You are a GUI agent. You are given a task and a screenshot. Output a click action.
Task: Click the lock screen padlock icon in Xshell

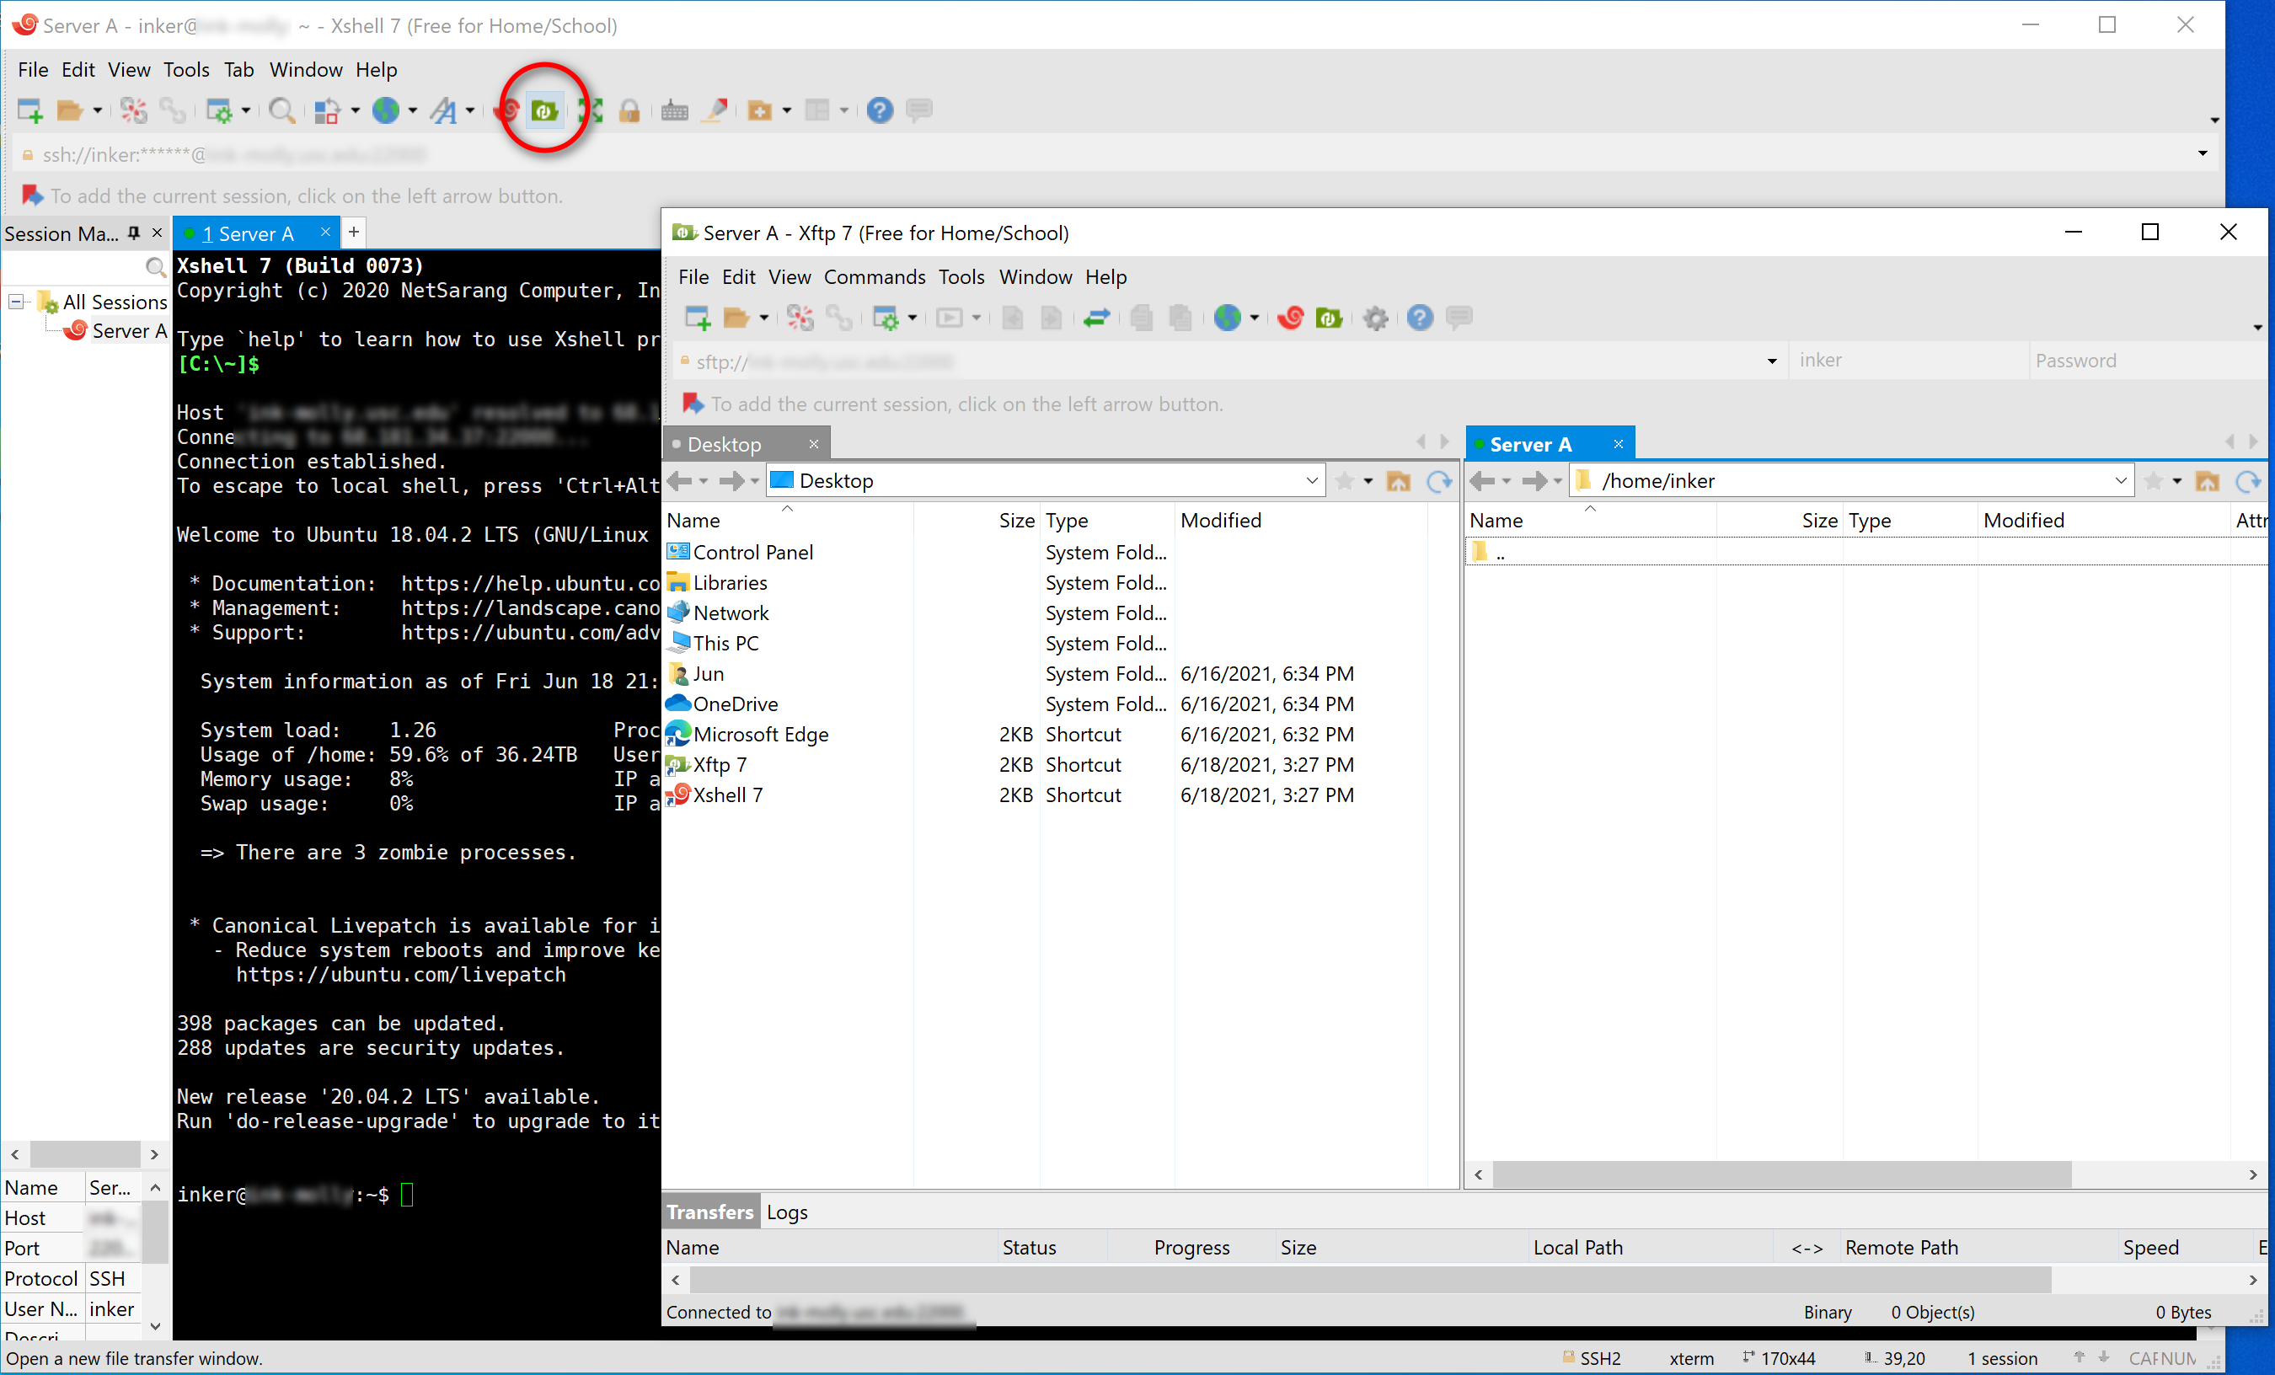(x=629, y=112)
